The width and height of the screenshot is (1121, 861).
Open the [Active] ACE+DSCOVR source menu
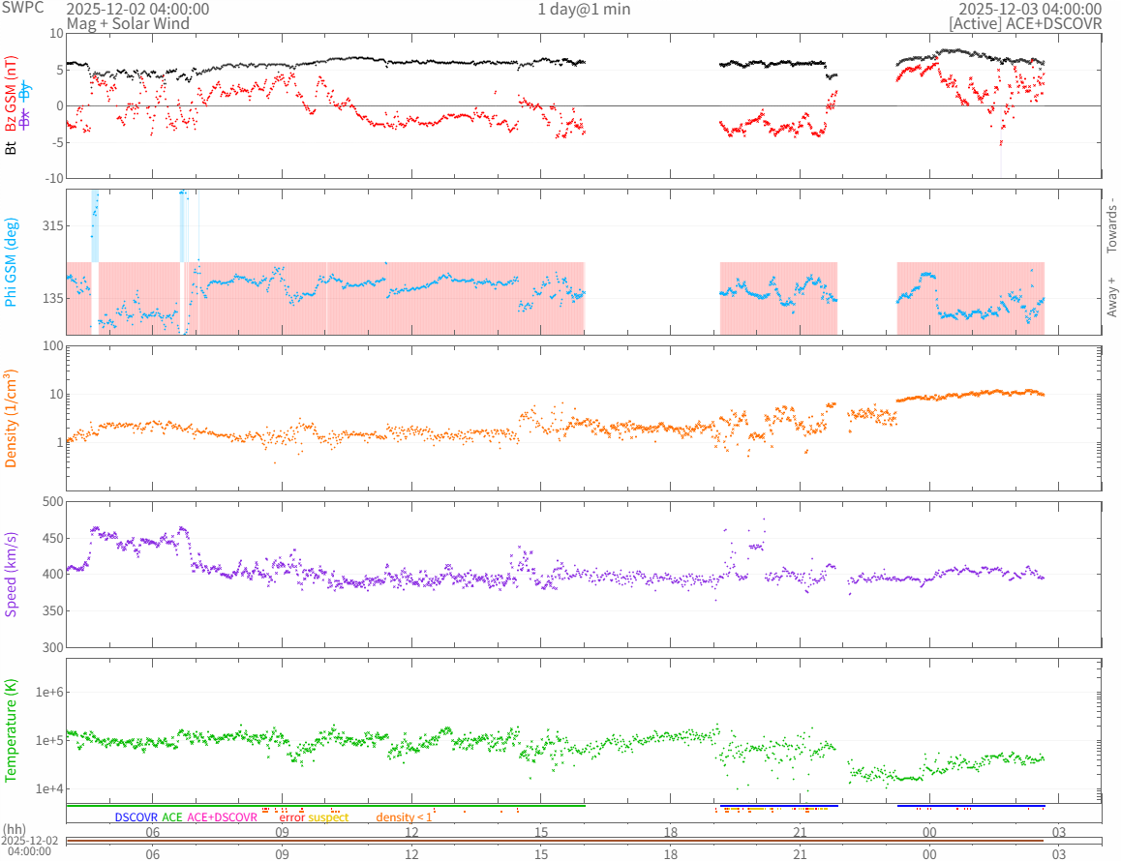tap(1025, 23)
